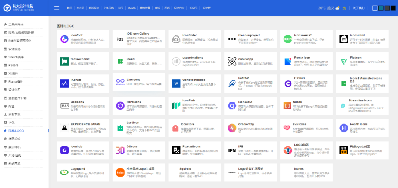
Task: Open the iconsmind card
Action: [x=363, y=39]
